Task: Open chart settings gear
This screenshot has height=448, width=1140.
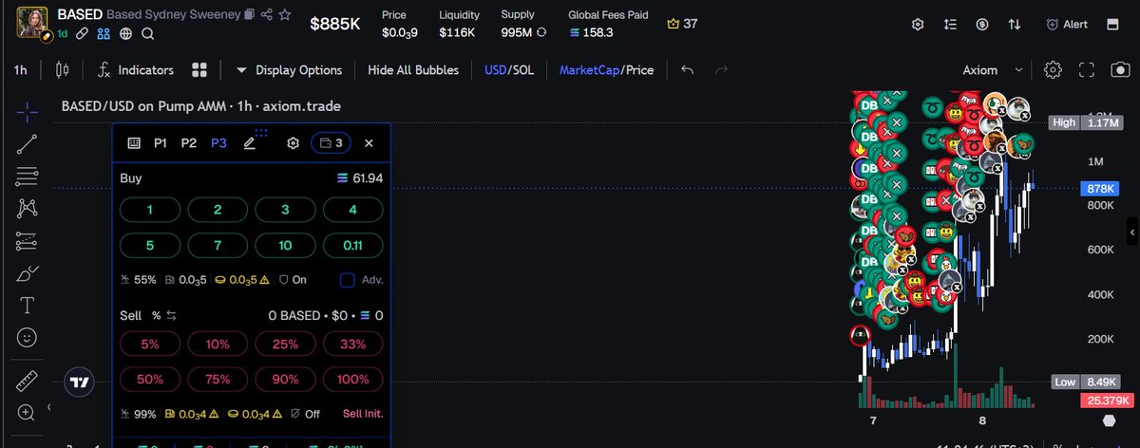Action: [x=1053, y=69]
